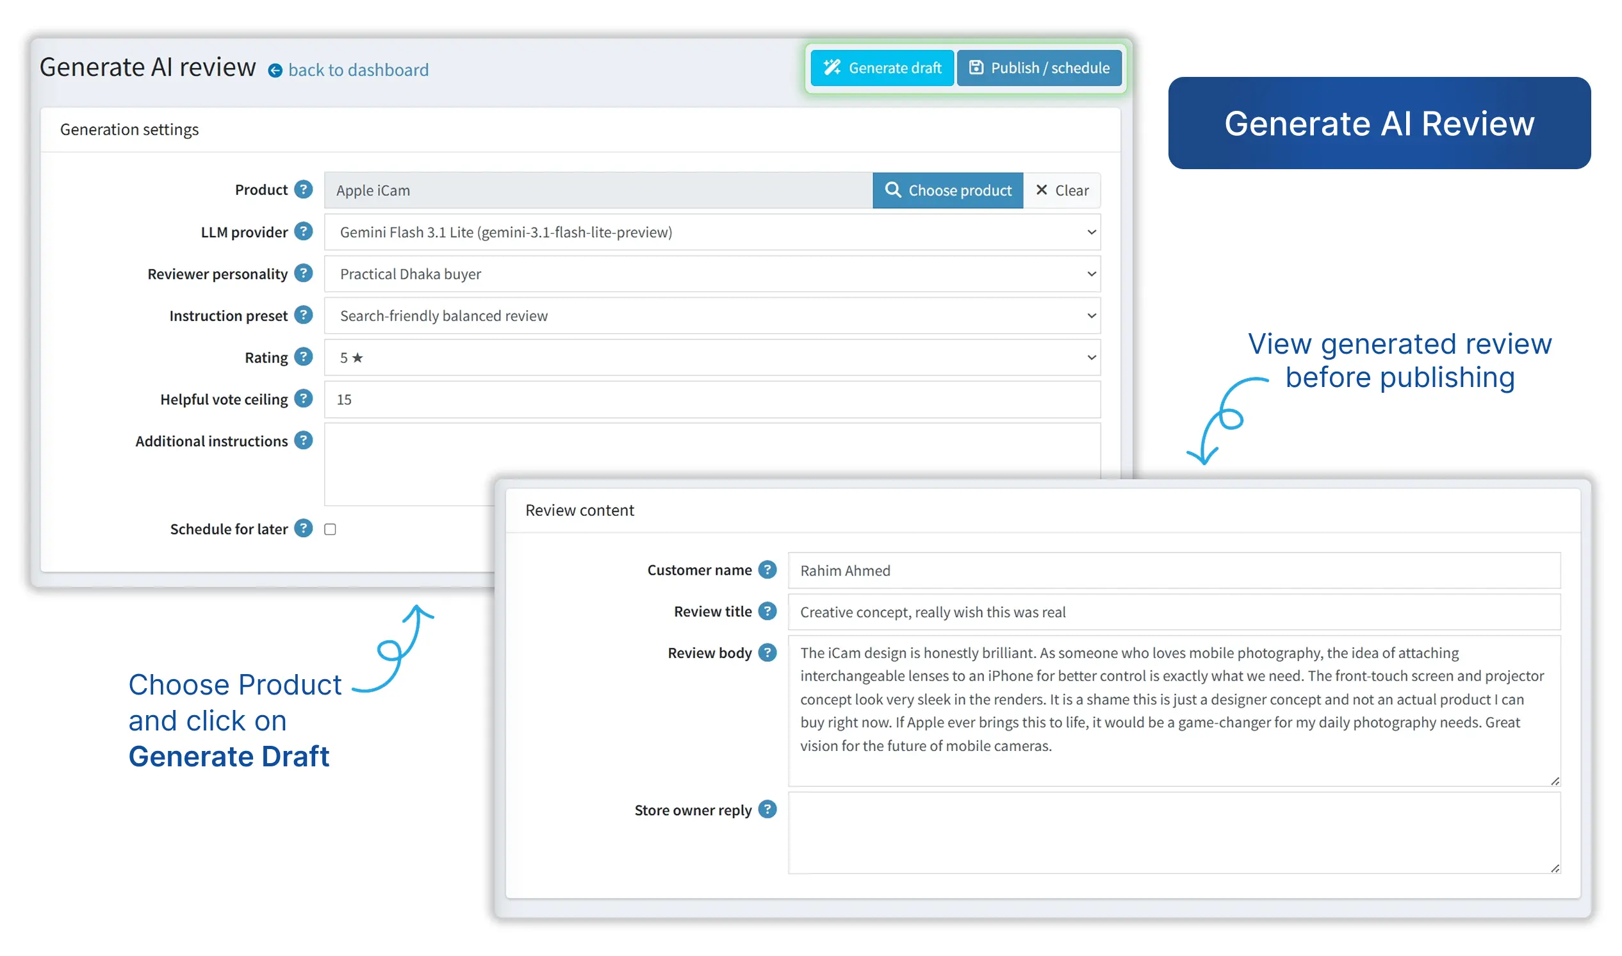Click the Additional instructions text area
The width and height of the screenshot is (1622, 956).
(x=712, y=464)
